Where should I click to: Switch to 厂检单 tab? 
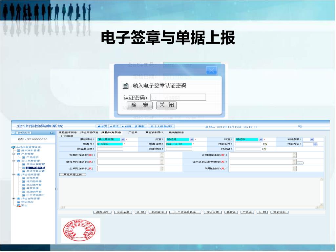tap(133, 133)
